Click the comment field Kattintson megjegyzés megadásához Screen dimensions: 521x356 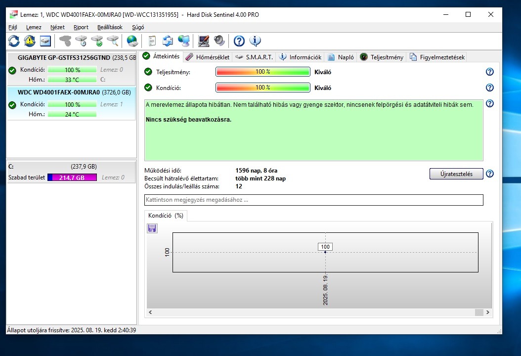pyautogui.click(x=314, y=200)
